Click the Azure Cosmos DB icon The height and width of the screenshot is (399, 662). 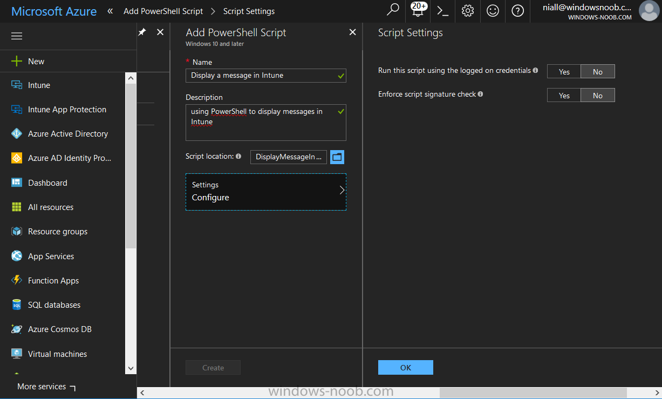[x=17, y=329]
